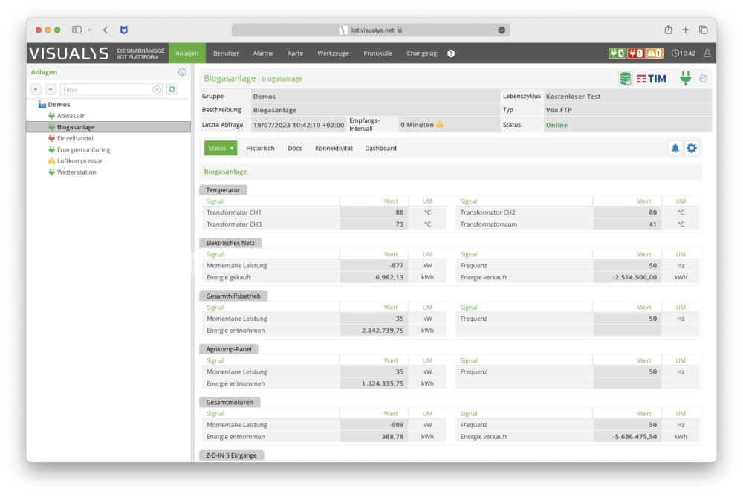Click the green plug status icon in header
Image resolution: width=743 pixels, height=497 pixels.
coord(685,78)
